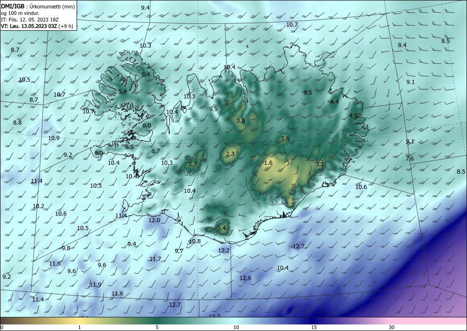
Task: Click the 3.7 map value
Action: [192, 164]
